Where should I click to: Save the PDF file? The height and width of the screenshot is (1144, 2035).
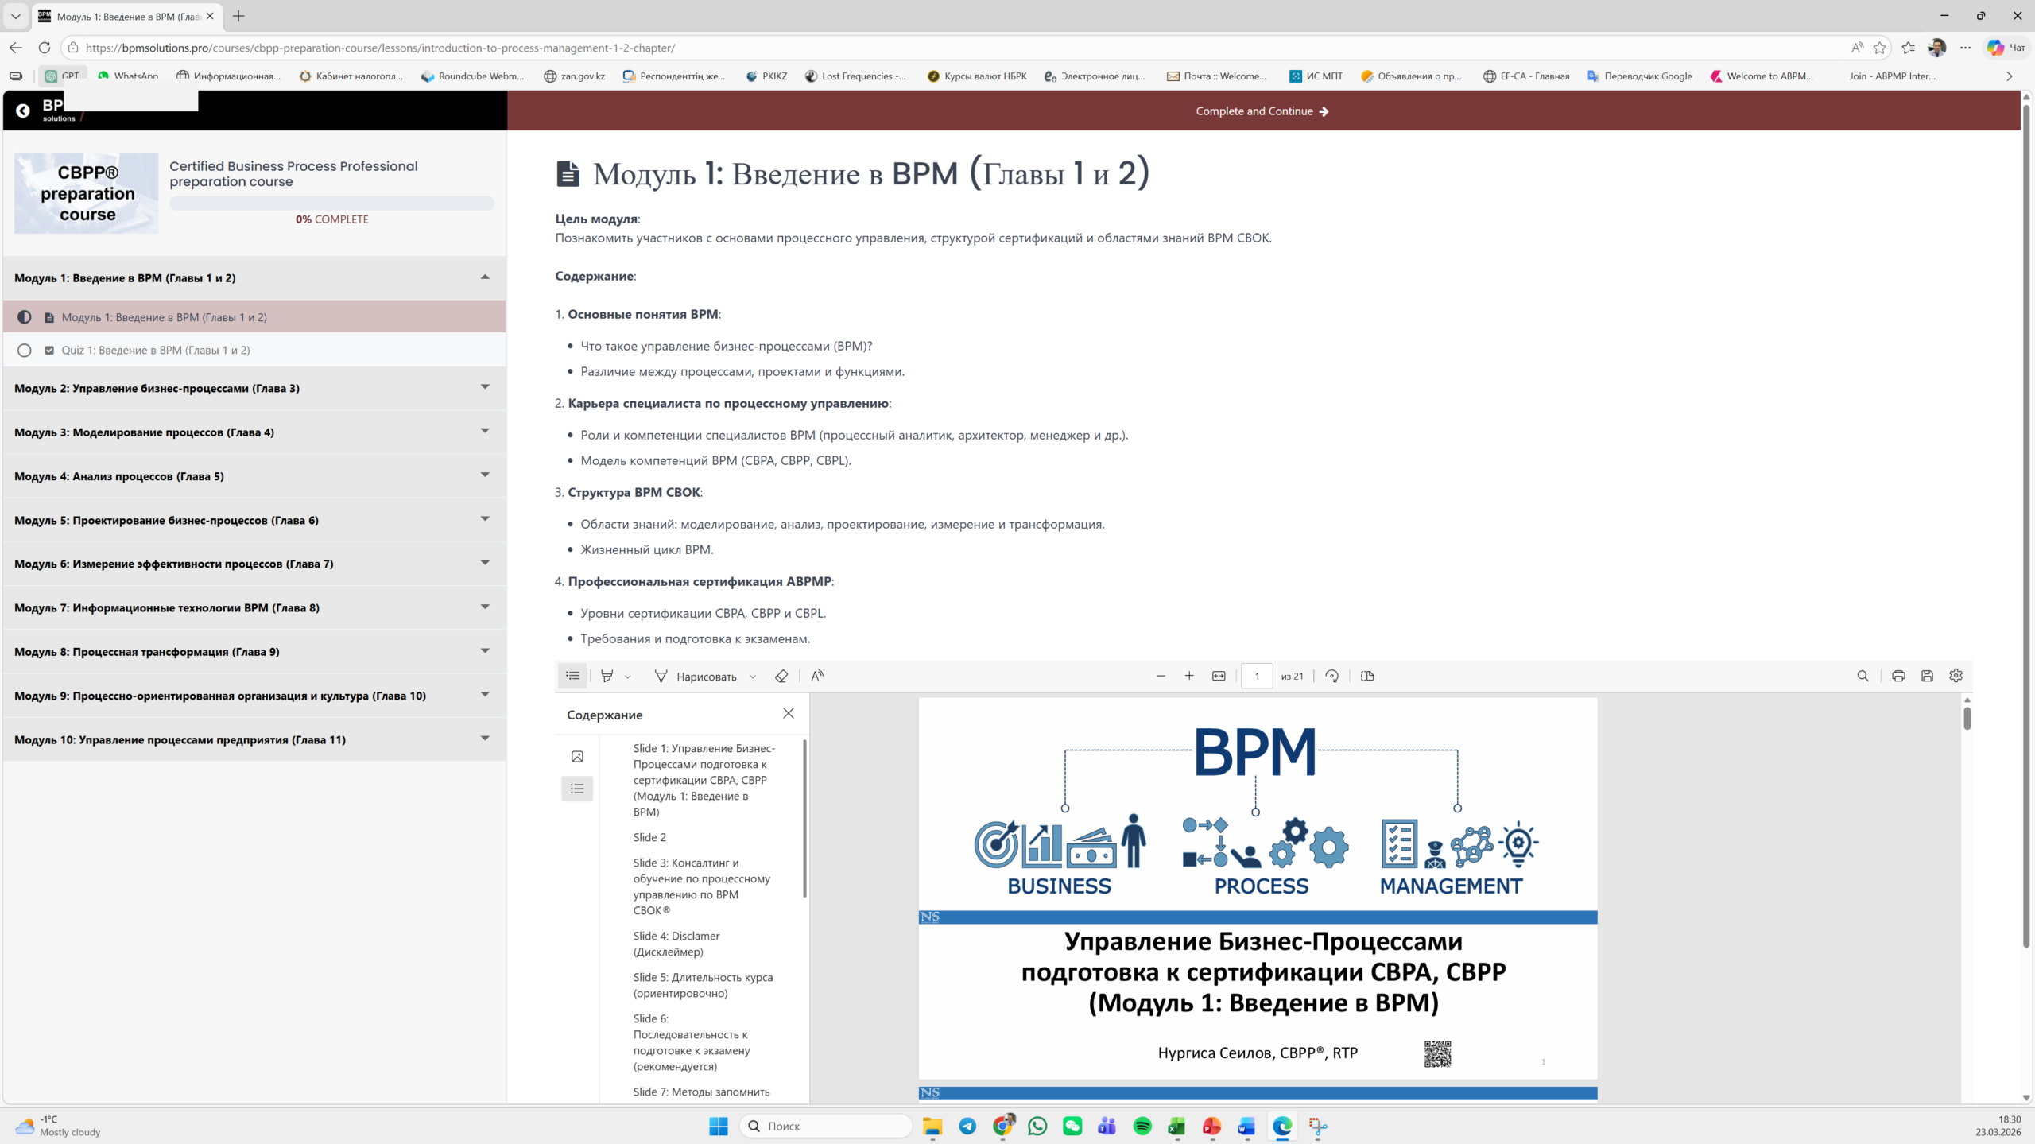(x=1927, y=676)
